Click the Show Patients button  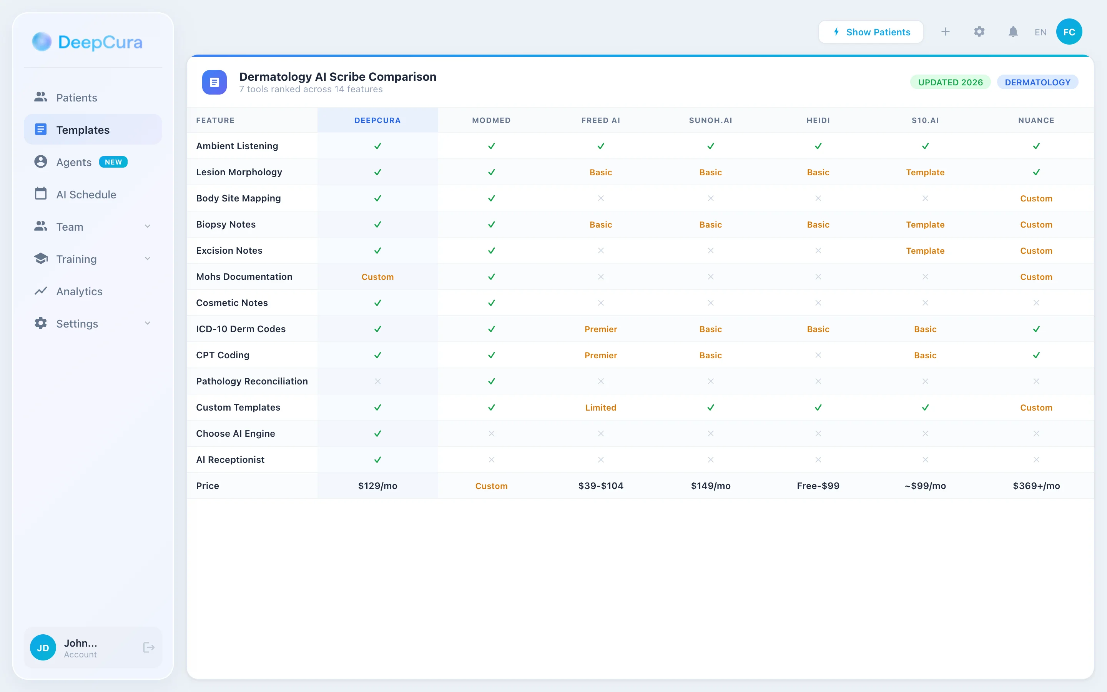pyautogui.click(x=871, y=32)
